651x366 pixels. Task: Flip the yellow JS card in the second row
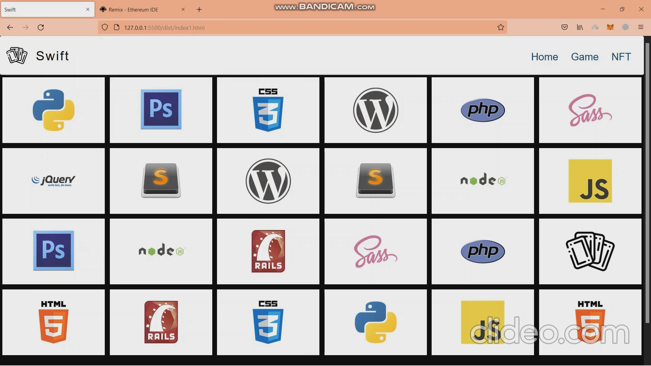pyautogui.click(x=590, y=181)
